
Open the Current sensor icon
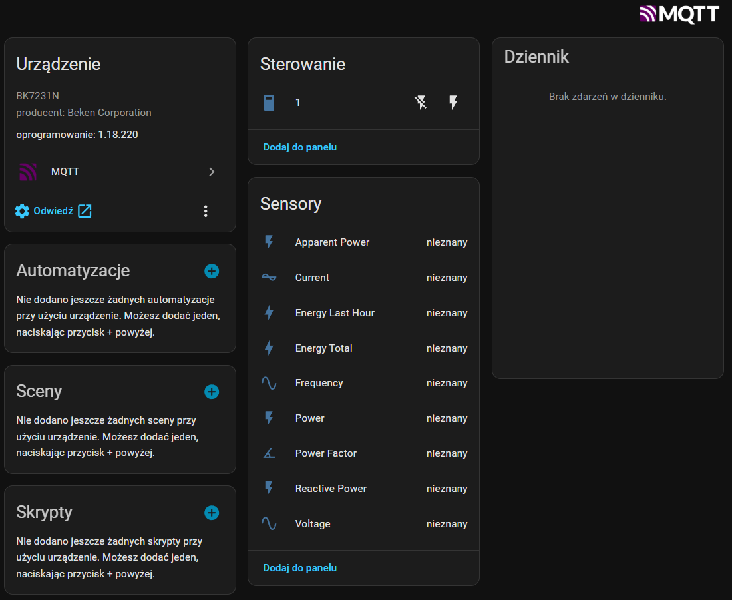pyautogui.click(x=269, y=278)
